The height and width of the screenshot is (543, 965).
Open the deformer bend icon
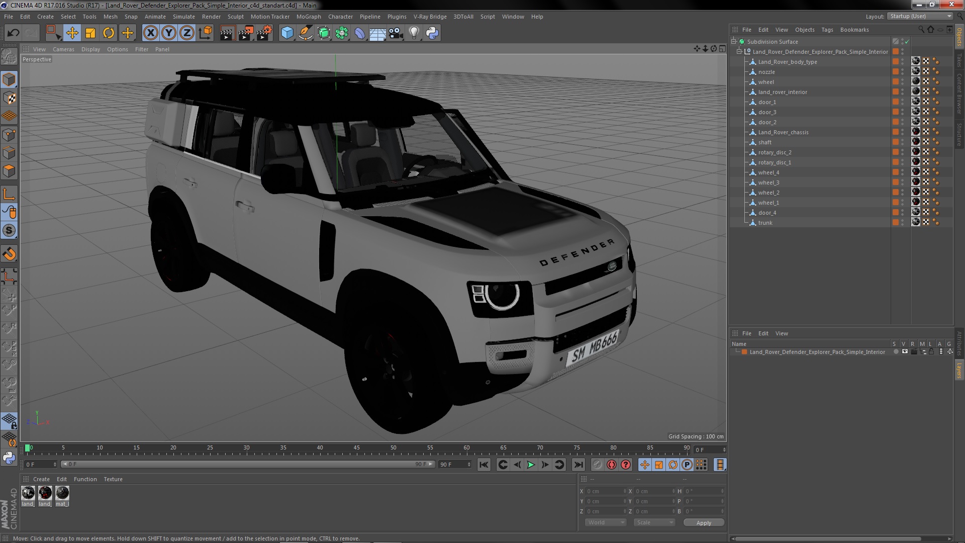tap(360, 33)
